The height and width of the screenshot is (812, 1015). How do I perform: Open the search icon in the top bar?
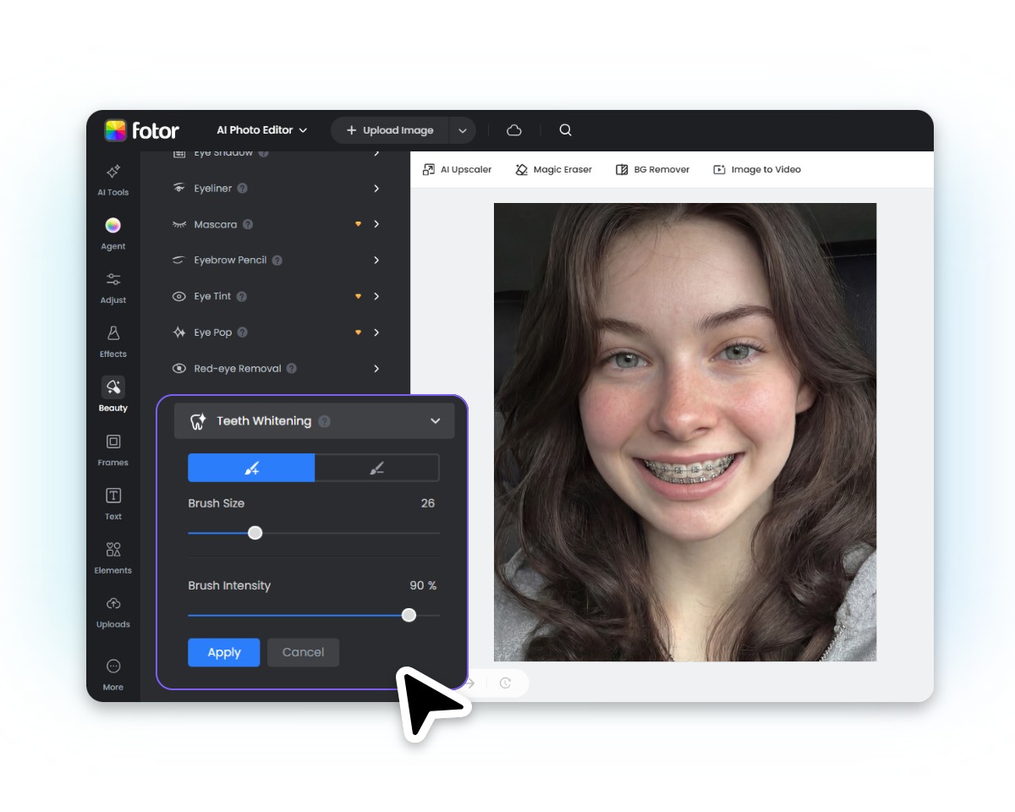[565, 129]
